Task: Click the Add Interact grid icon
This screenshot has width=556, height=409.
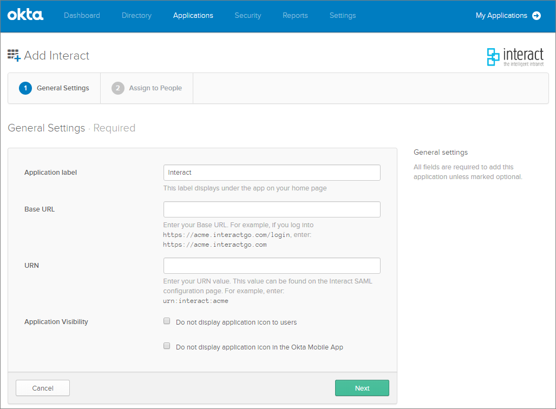Action: (x=14, y=55)
